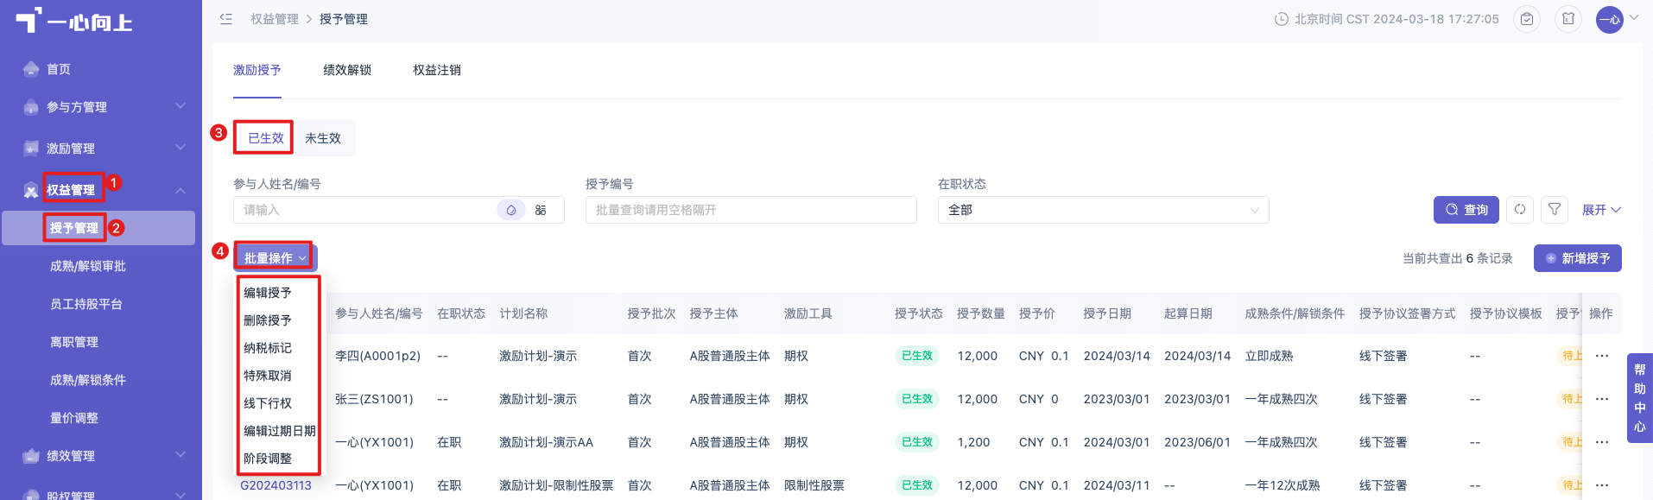The width and height of the screenshot is (1653, 500).
Task: Click 已生效 status badge in 李四 row
Action: pyautogui.click(x=917, y=356)
